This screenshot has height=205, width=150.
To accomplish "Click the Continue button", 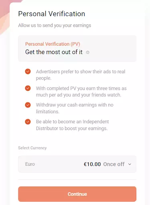I will click(x=77, y=194).
